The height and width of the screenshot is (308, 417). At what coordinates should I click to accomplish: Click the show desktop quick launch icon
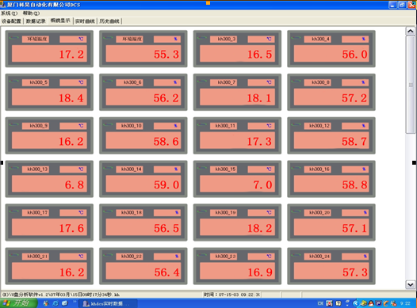point(65,303)
